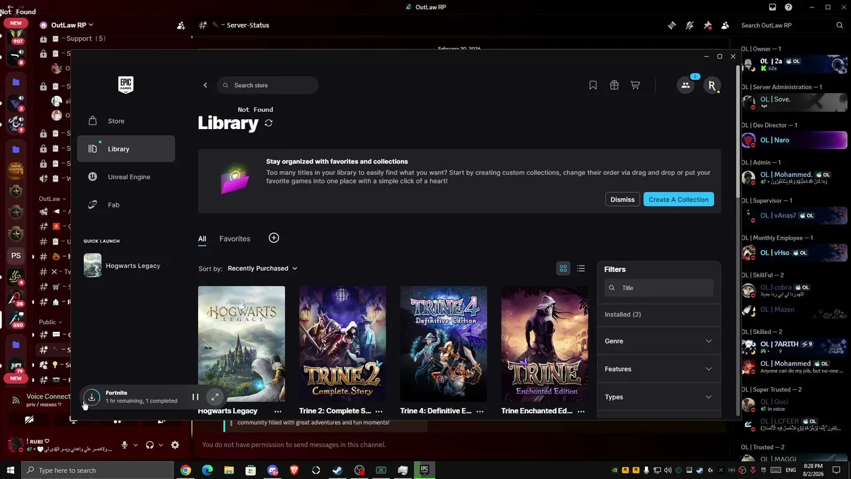The image size is (851, 479).
Task: Open the Trine Enchanted Edition cover
Action: (x=545, y=344)
